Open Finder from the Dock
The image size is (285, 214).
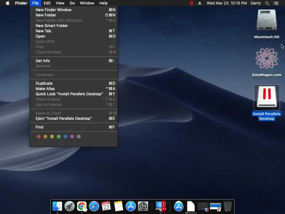[57, 206]
